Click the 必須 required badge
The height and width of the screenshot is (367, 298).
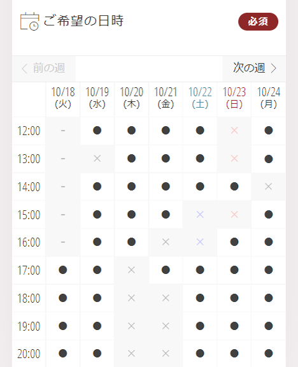point(258,22)
